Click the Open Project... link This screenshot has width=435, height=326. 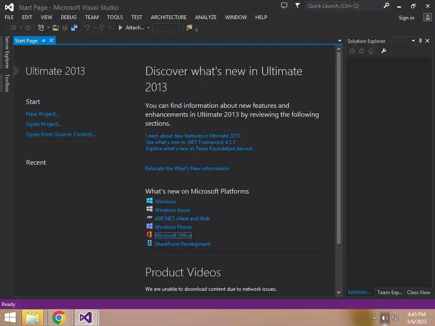click(44, 124)
